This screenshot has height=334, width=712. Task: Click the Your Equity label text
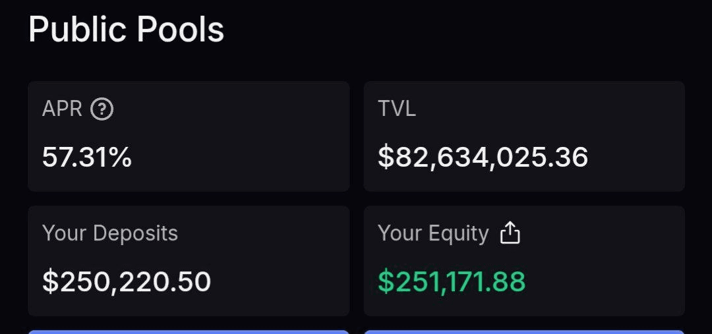[433, 233]
